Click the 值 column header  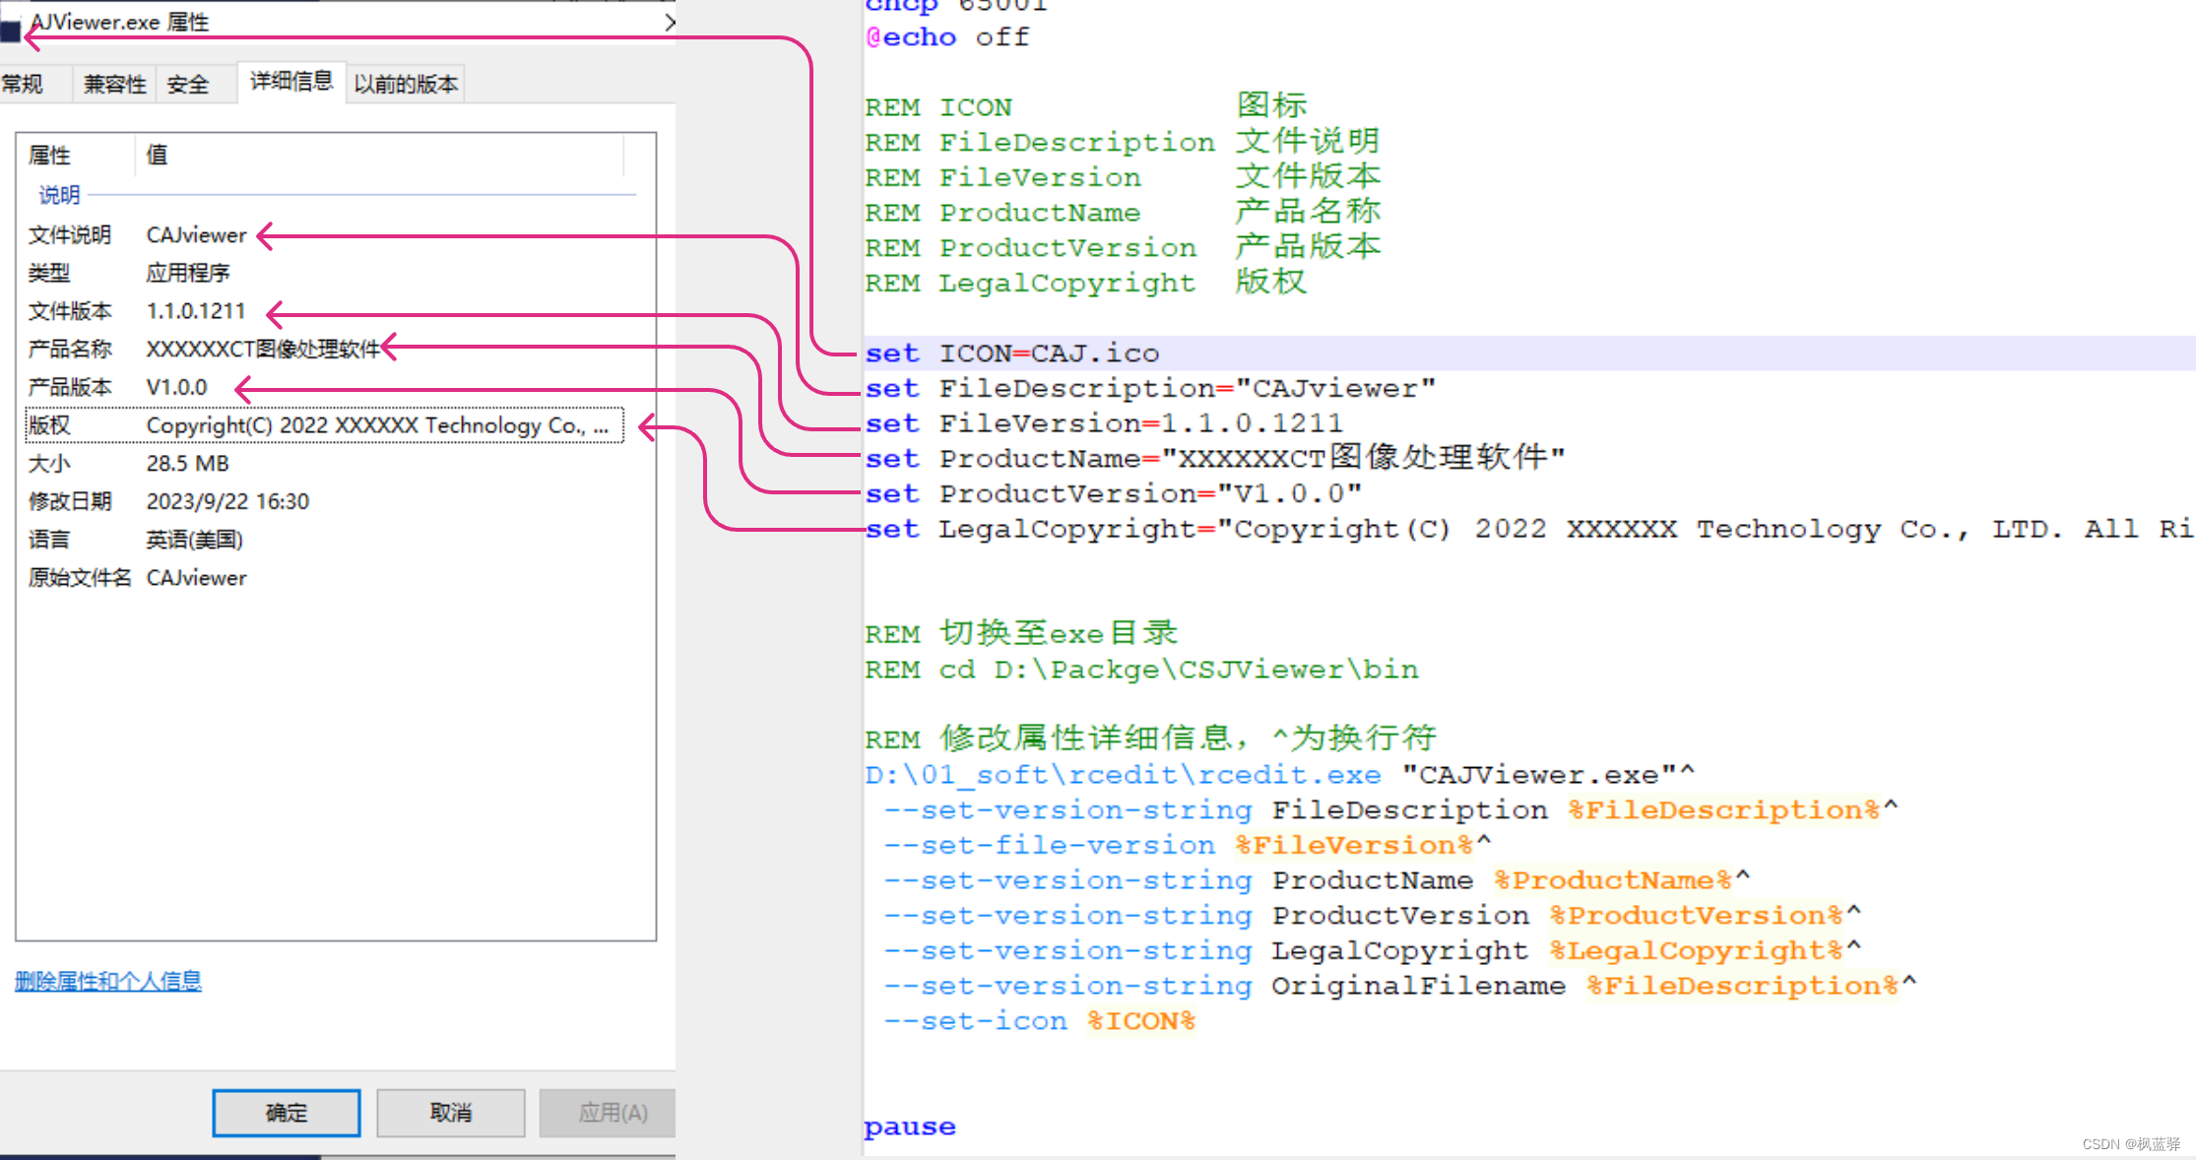pos(158,156)
